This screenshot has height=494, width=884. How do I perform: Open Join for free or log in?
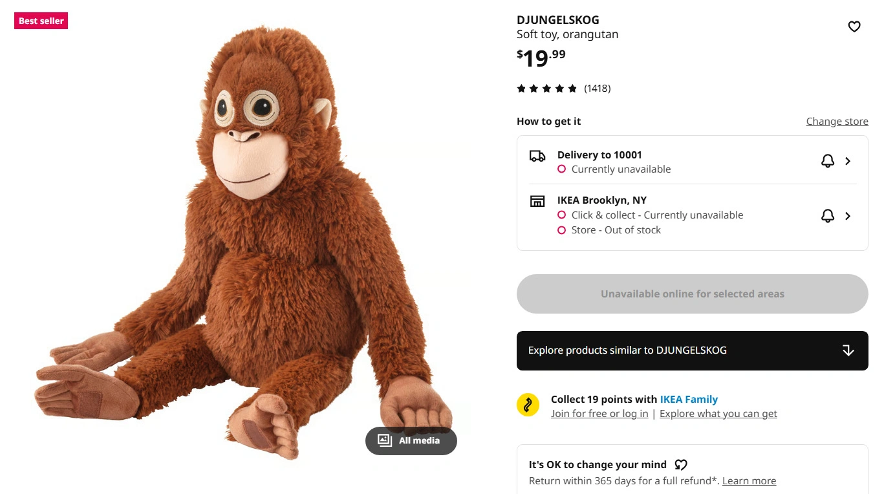click(x=599, y=414)
